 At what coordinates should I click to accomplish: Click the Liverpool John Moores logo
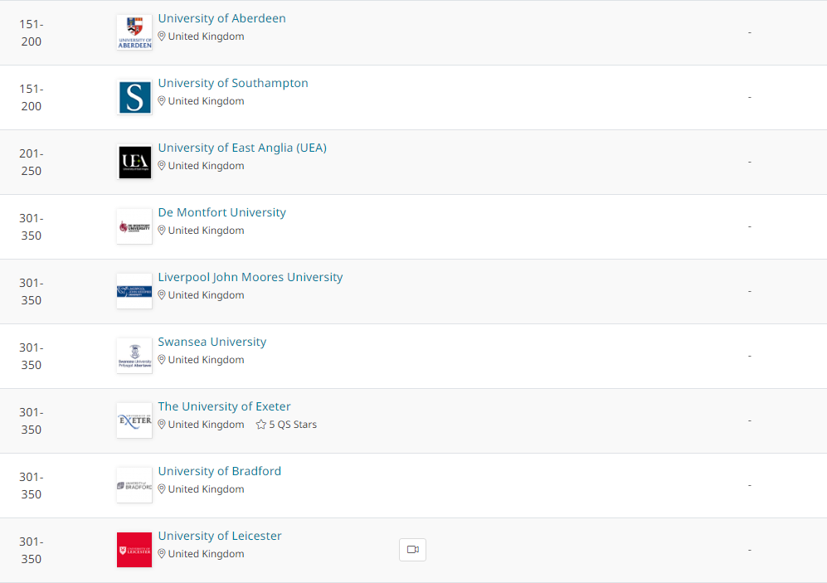(134, 292)
